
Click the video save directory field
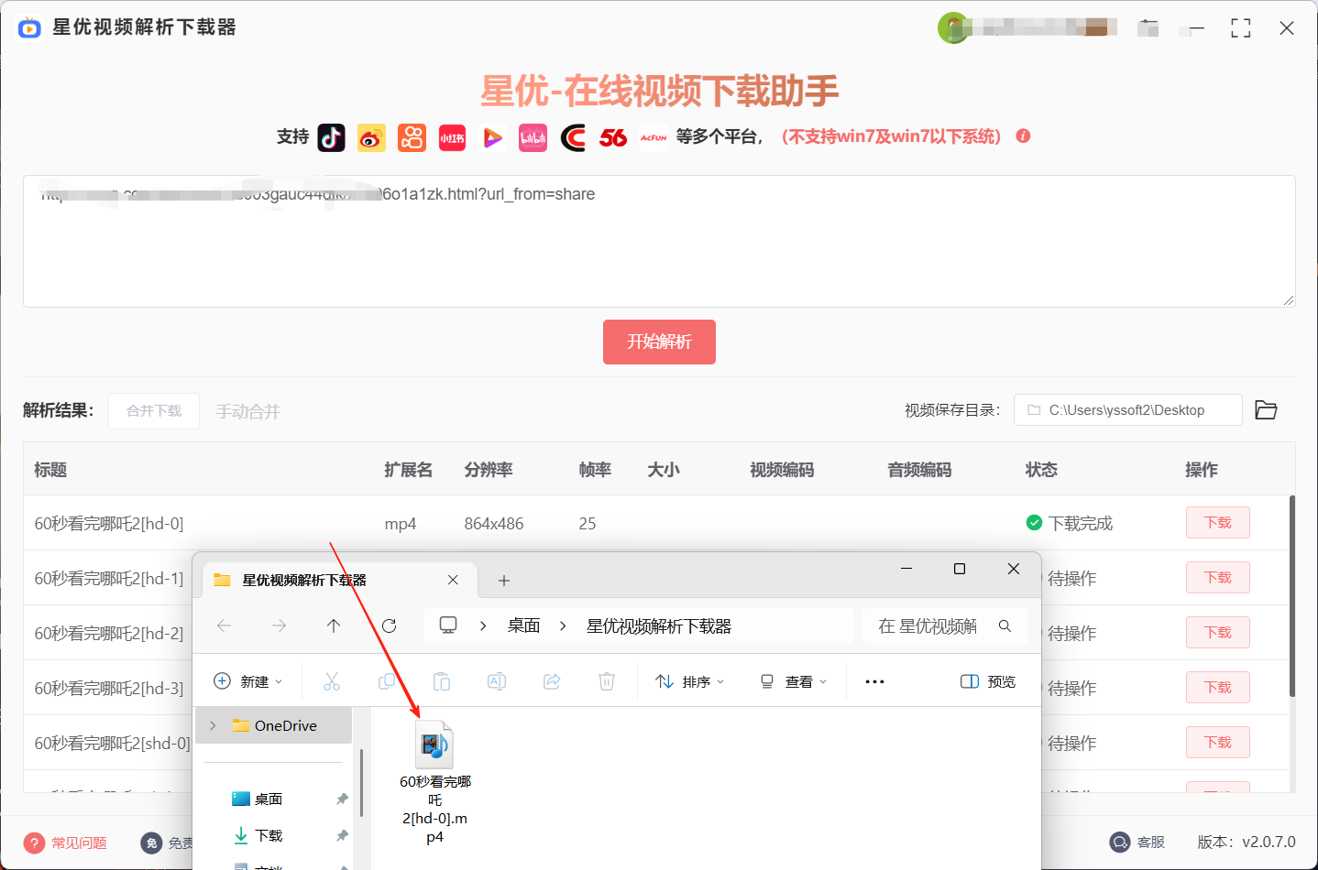pyautogui.click(x=1127, y=410)
